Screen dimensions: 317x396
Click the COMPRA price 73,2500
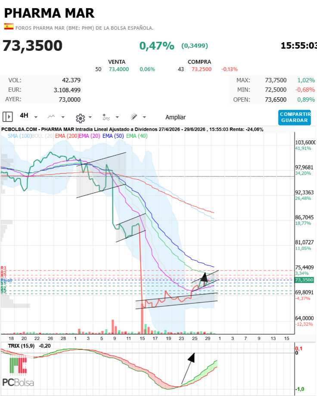(x=202, y=69)
